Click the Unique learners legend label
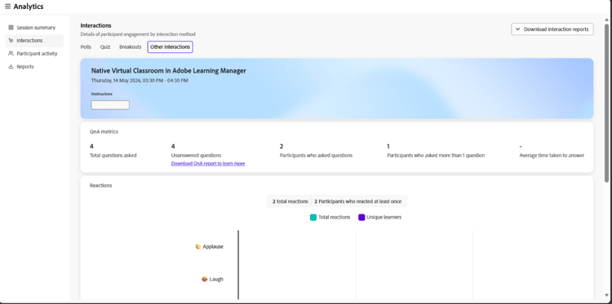The height and width of the screenshot is (304, 612). point(384,217)
